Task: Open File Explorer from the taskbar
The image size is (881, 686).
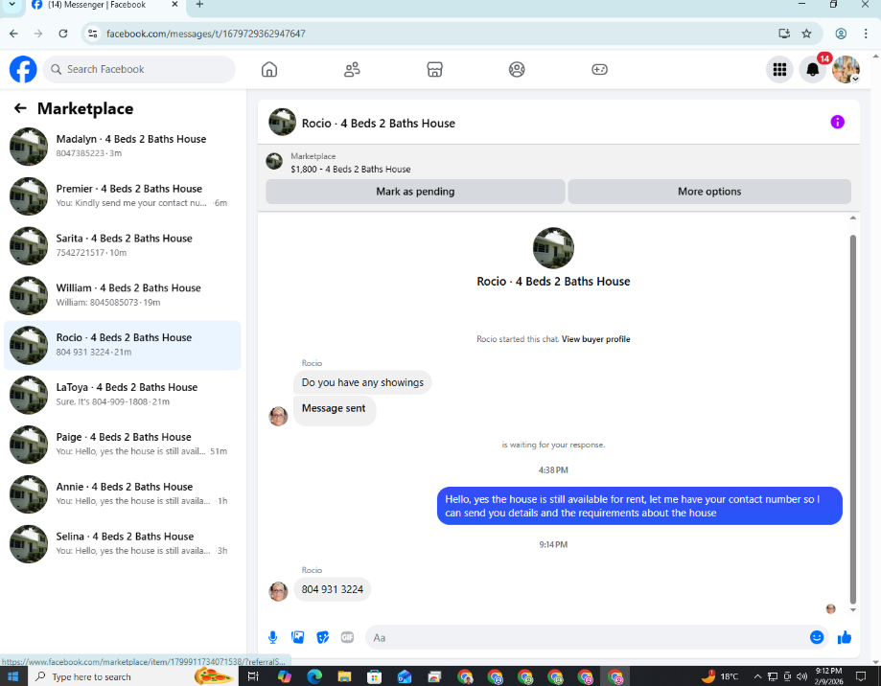Action: 344,676
